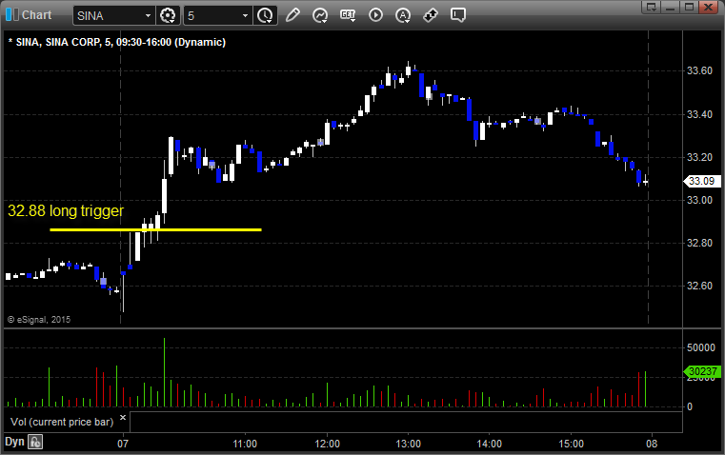The width and height of the screenshot is (725, 455).
Task: Click the green 30237 volume marker
Action: (x=702, y=371)
